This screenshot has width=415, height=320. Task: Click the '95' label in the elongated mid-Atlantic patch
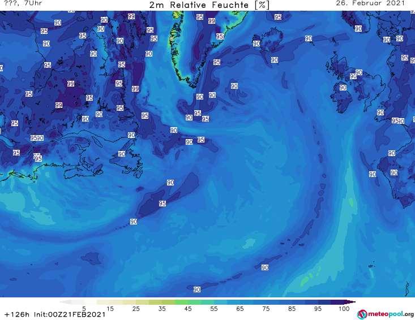coord(162,204)
